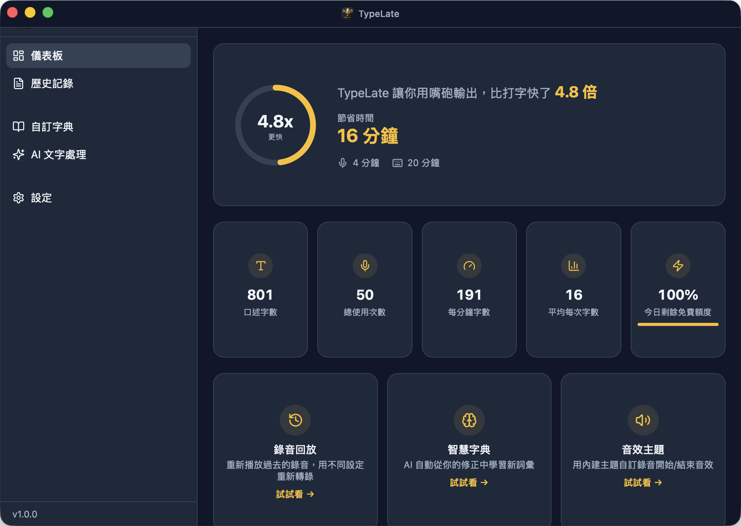Image resolution: width=741 pixels, height=526 pixels.
Task: Click the 16 平均每次字數 value
Action: tap(574, 295)
